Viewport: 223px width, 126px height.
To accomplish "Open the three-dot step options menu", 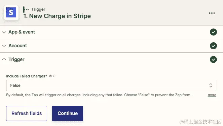I will point(212,13).
